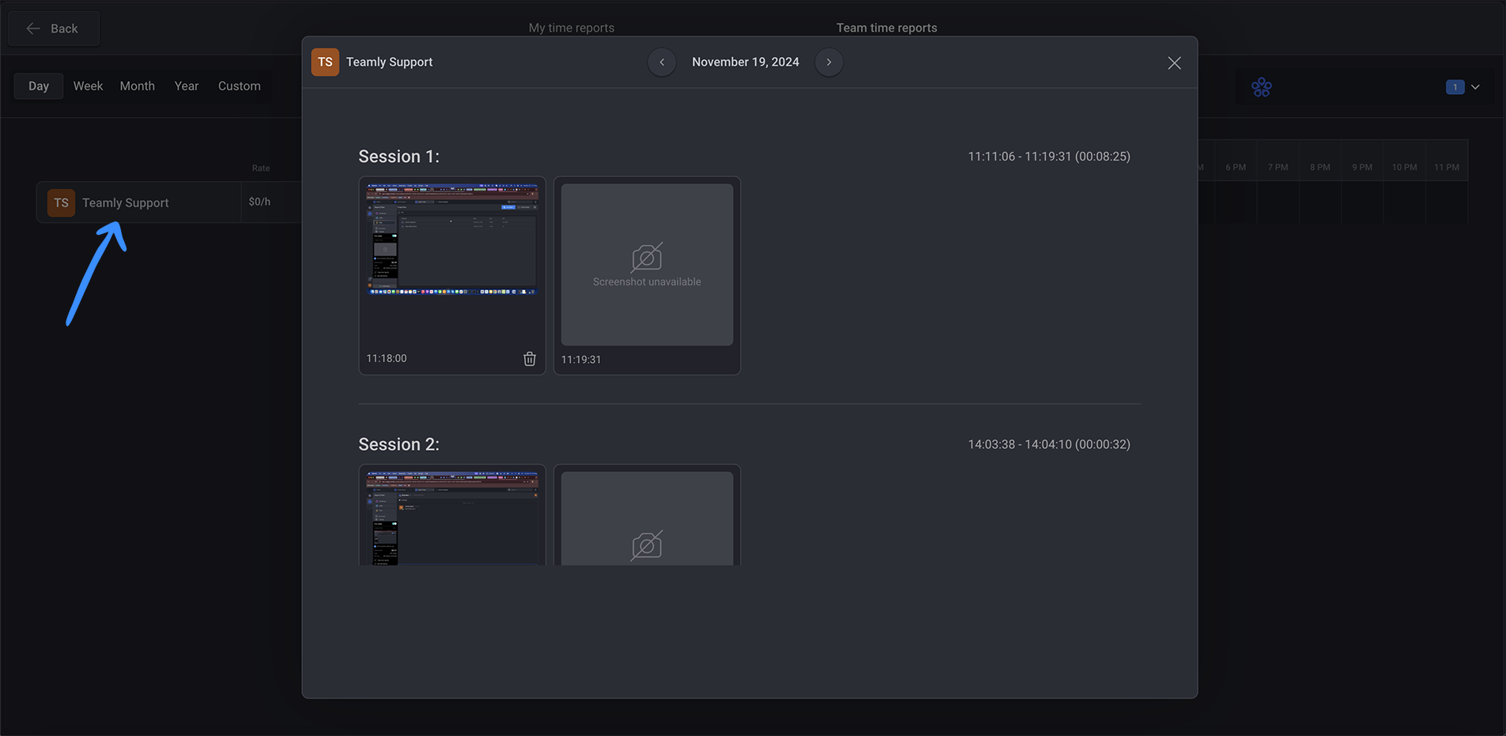Viewport: 1506px width, 736px height.
Task: Click the 9 PM timeline hour label
Action: click(1361, 167)
